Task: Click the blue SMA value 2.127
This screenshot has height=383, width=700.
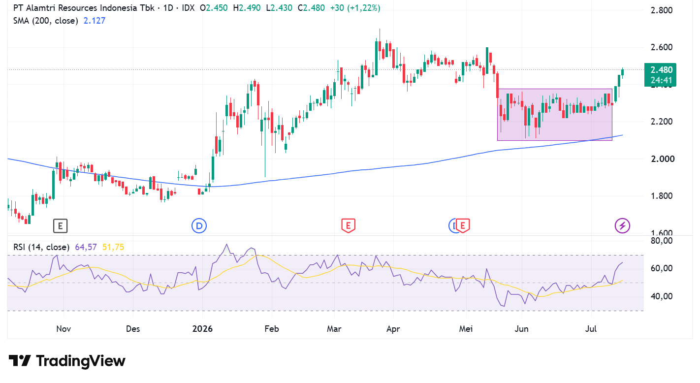Action: [x=94, y=21]
